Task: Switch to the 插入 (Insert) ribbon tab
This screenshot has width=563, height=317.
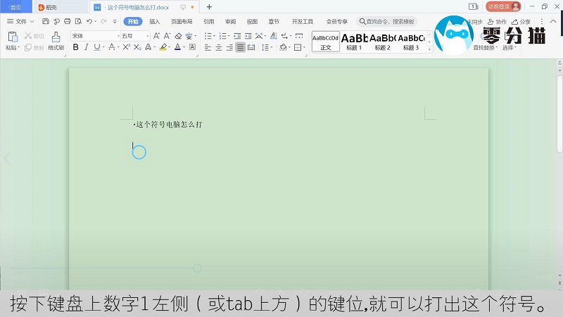Action: pyautogui.click(x=155, y=22)
